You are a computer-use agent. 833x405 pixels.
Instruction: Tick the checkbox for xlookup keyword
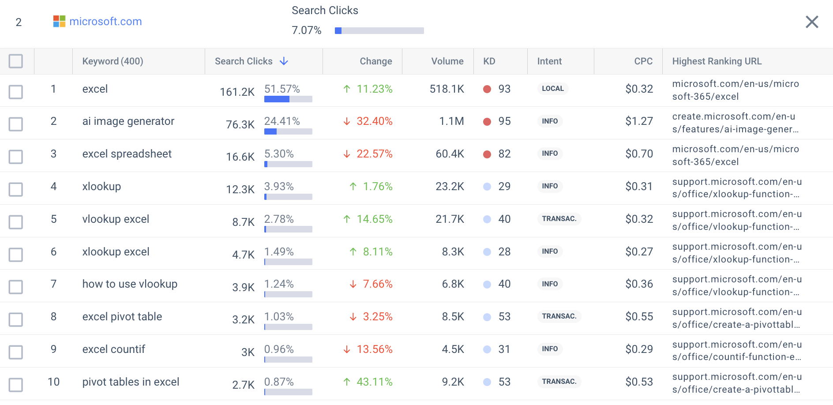pyautogui.click(x=16, y=189)
